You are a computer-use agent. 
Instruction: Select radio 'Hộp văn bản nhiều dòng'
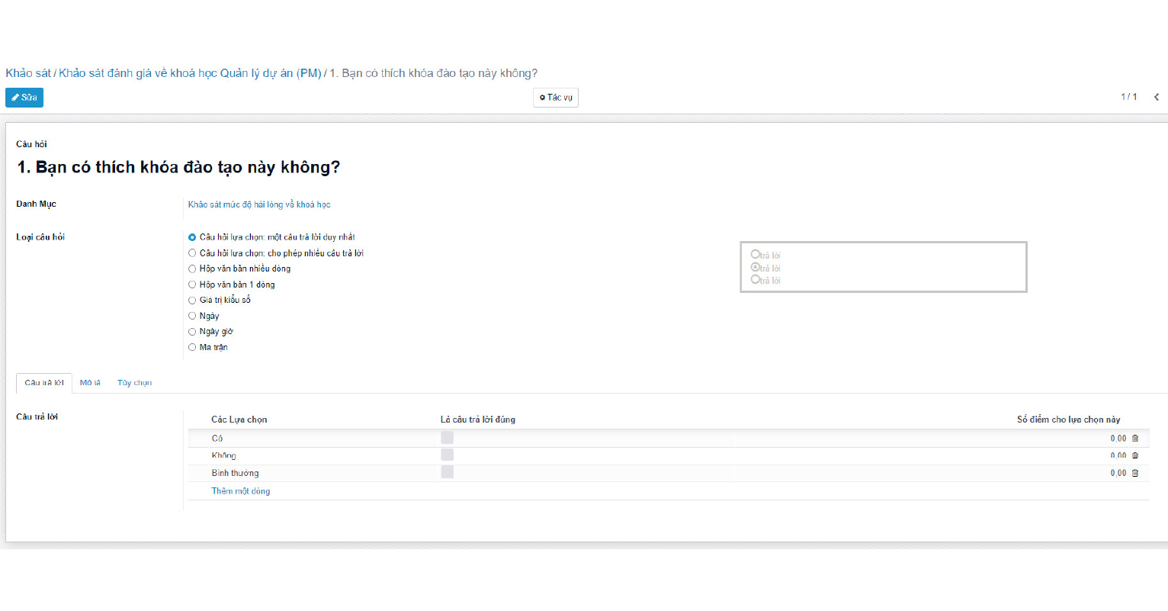click(x=192, y=269)
